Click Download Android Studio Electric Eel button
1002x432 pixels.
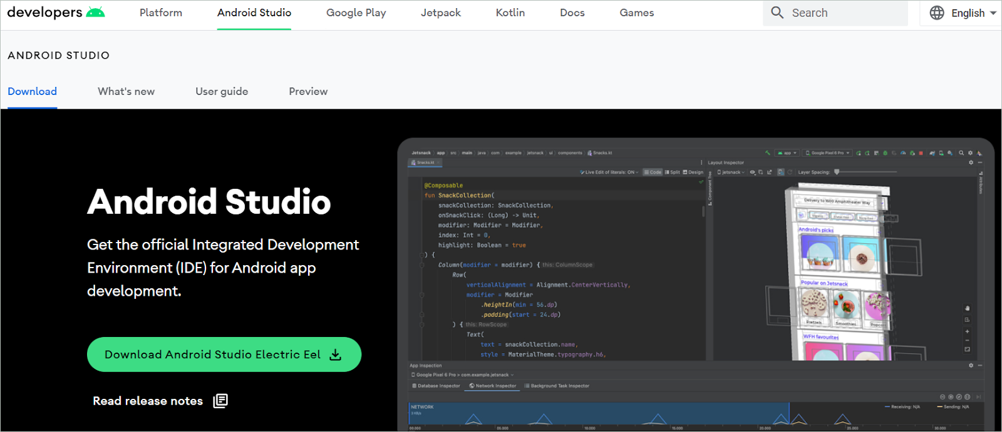pos(224,354)
